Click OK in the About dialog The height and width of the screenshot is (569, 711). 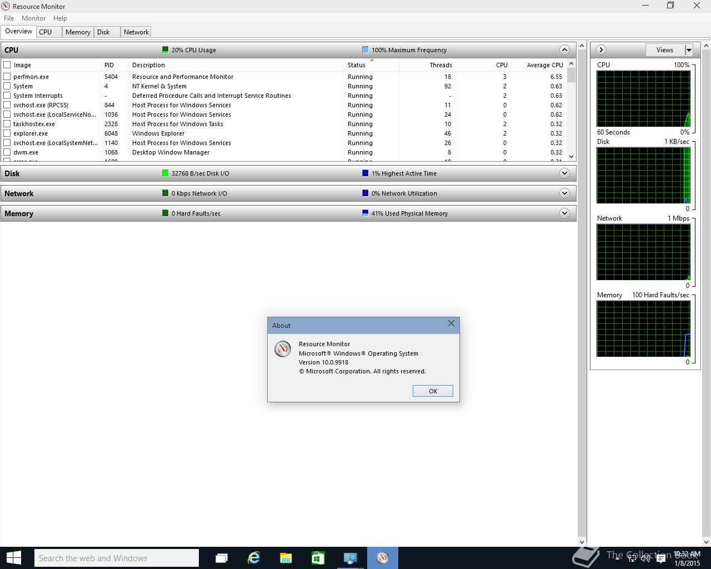tap(433, 391)
